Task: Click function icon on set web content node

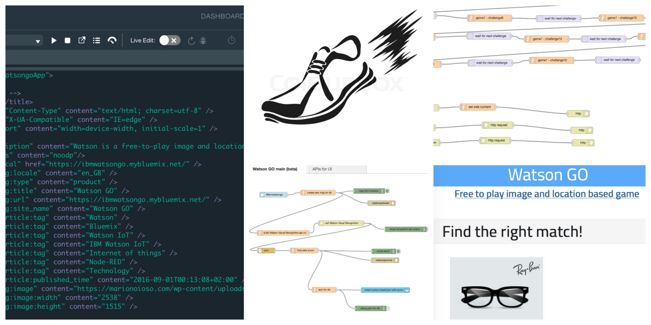Action: click(x=463, y=107)
